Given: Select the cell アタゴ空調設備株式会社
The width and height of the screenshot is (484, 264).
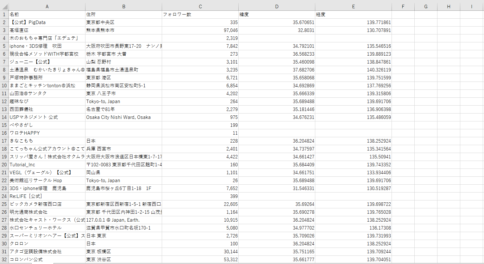Looking at the screenshot, I should tap(47, 252).
